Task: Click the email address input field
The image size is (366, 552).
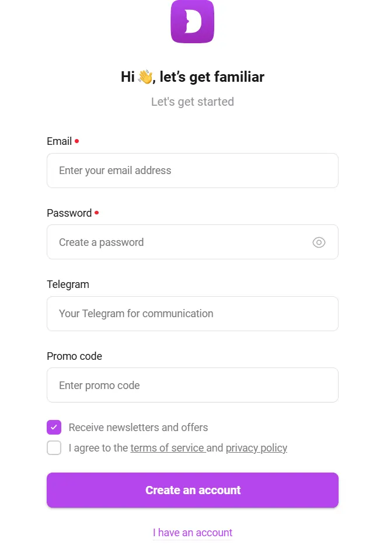Action: pyautogui.click(x=192, y=171)
